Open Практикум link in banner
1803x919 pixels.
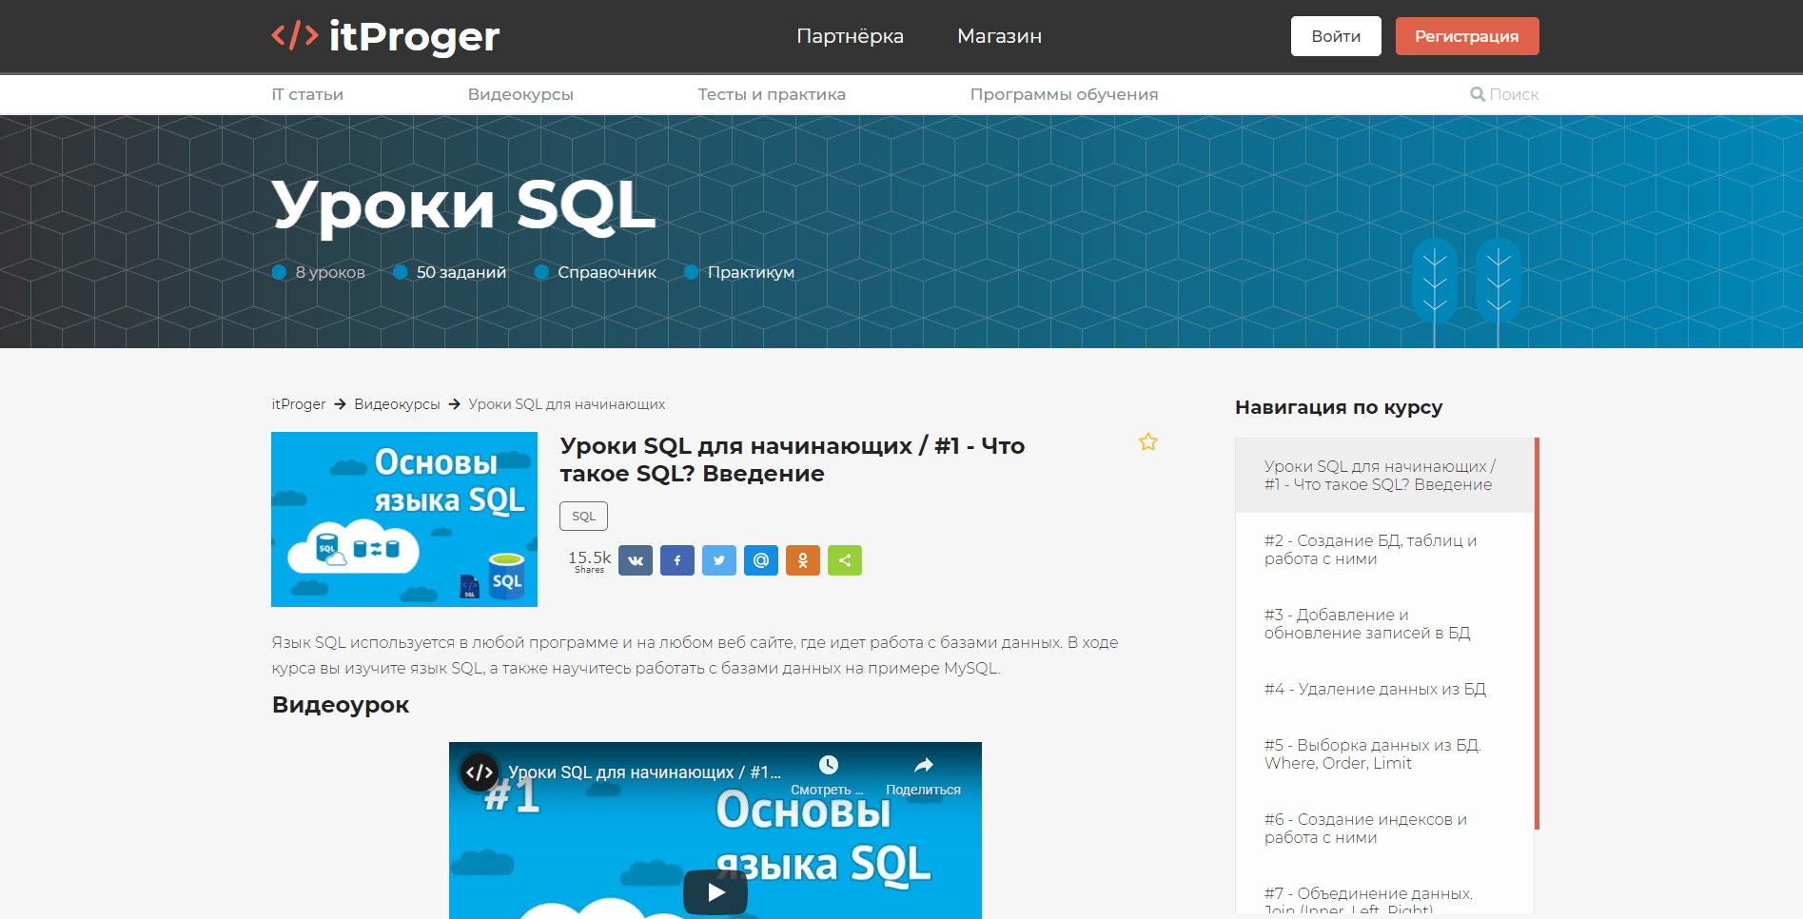751,272
